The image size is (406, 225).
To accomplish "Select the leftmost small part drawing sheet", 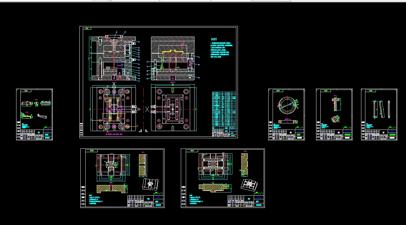I will pos(34,114).
